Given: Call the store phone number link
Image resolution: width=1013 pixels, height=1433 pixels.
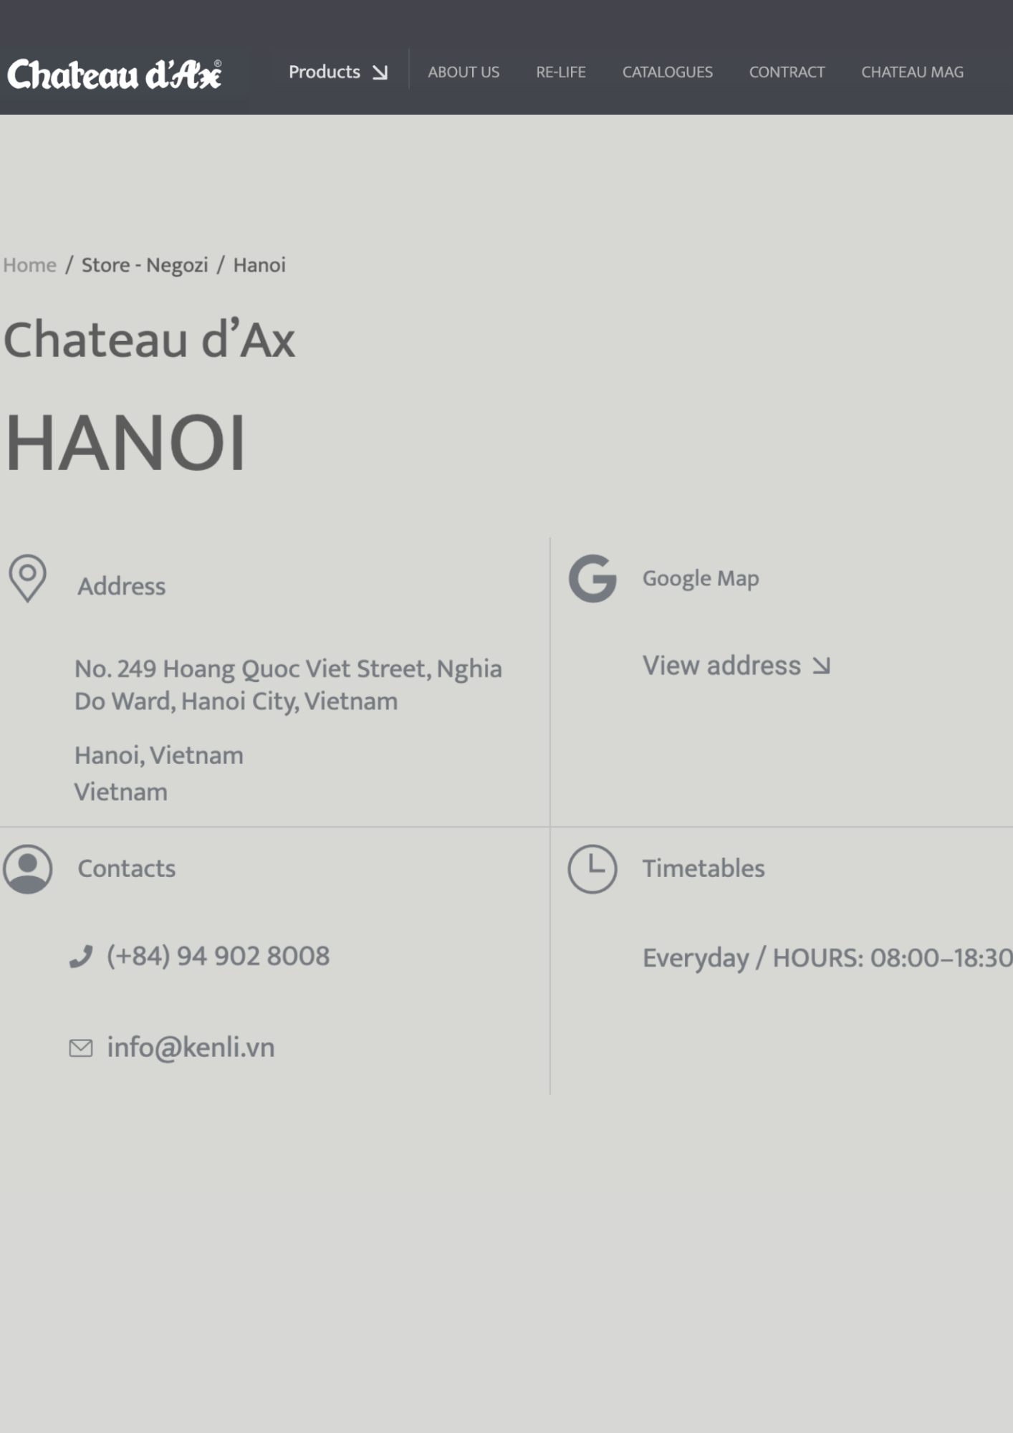Looking at the screenshot, I should point(218,956).
